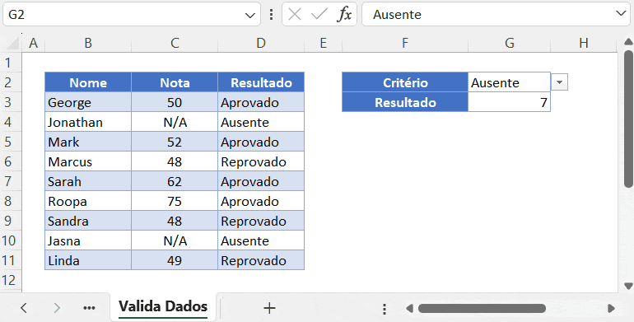The width and height of the screenshot is (634, 322).
Task: Click the confirm checkmark icon in formula bar
Action: 319,15
